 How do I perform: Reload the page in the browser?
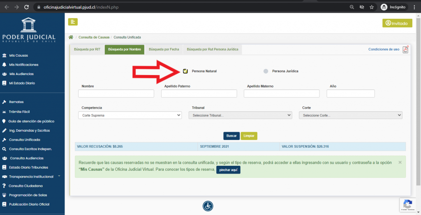[x=27, y=7]
